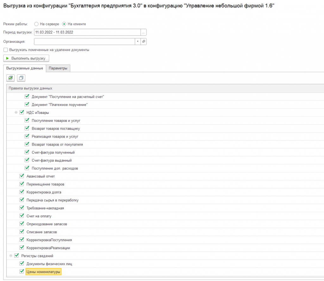Toggle the НДС иТовары group checkbox
Screen dimensions: 324x281
pos(22,112)
